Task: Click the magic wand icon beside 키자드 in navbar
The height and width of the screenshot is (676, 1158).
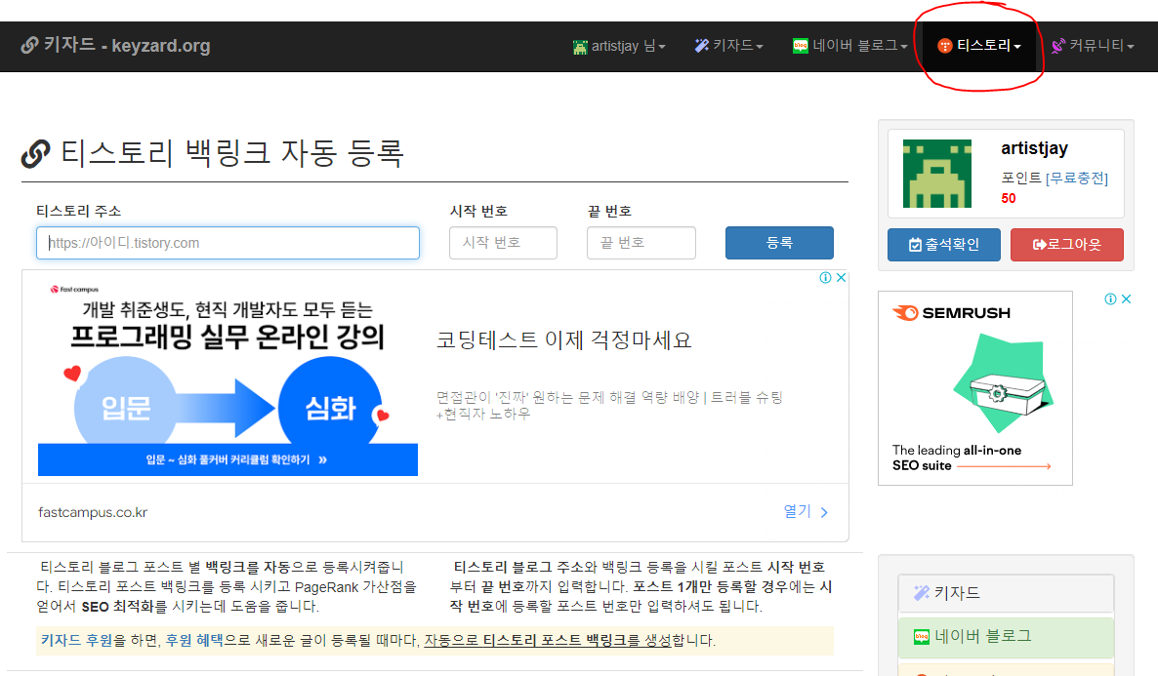Action: [702, 46]
